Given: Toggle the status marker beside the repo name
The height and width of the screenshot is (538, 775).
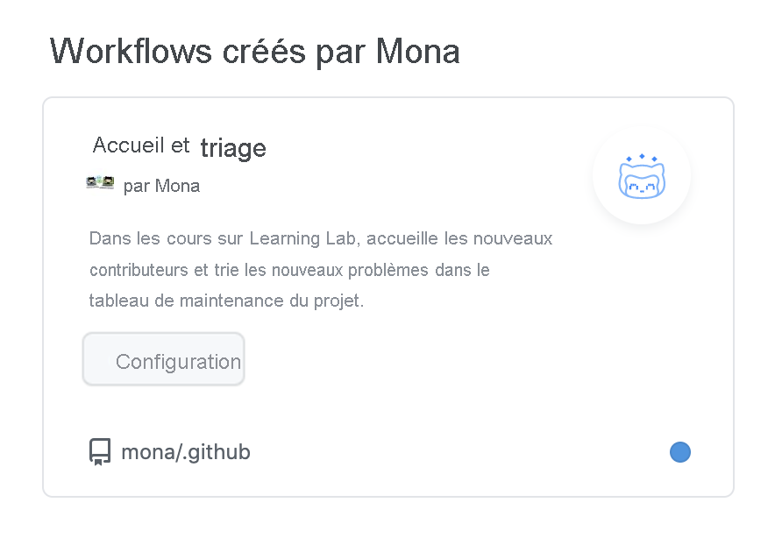Looking at the screenshot, I should (680, 451).
